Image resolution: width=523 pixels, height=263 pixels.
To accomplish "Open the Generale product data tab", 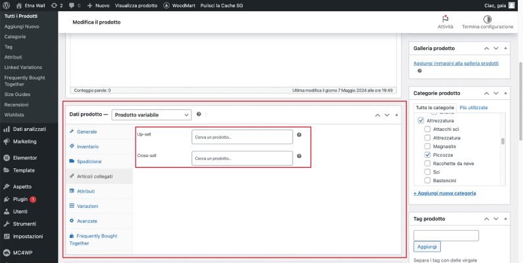I will pyautogui.click(x=99, y=131).
